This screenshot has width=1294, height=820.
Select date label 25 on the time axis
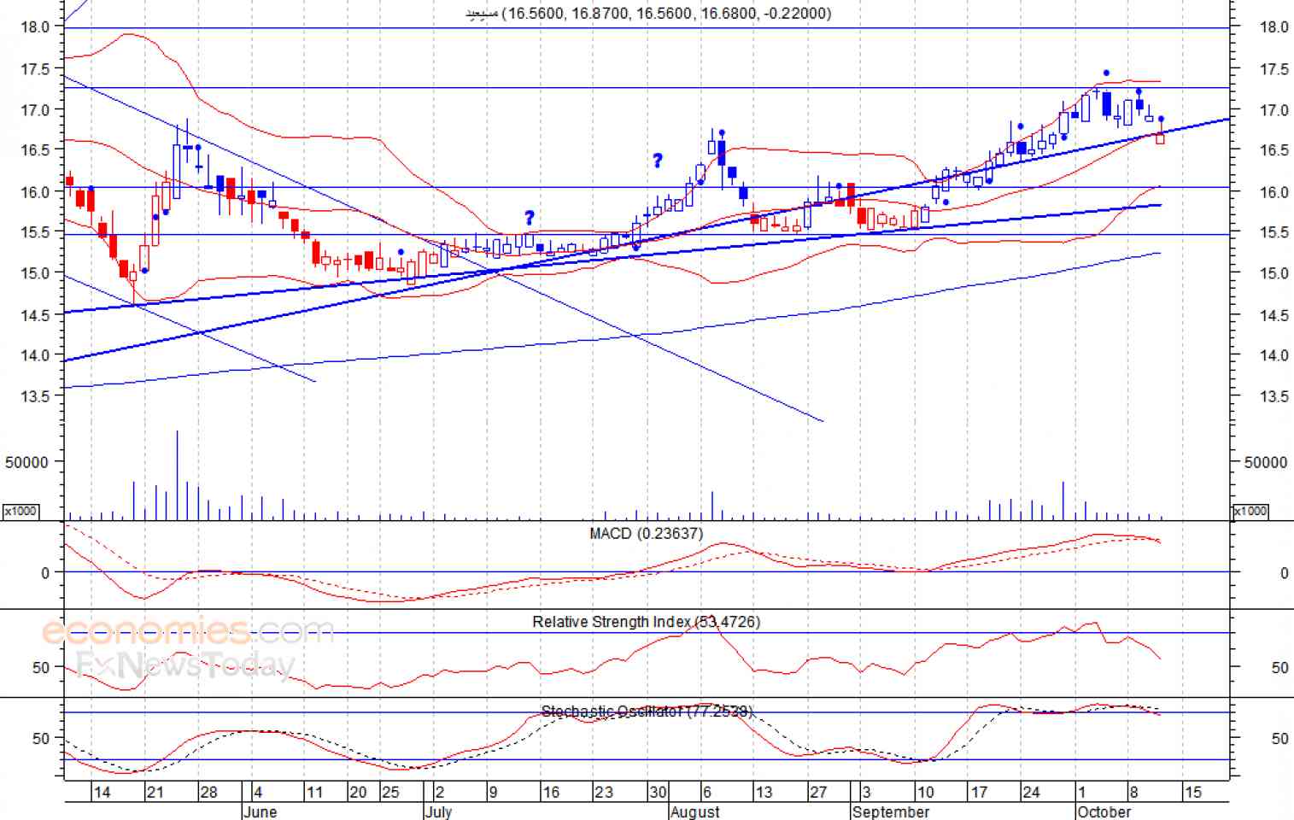[390, 792]
